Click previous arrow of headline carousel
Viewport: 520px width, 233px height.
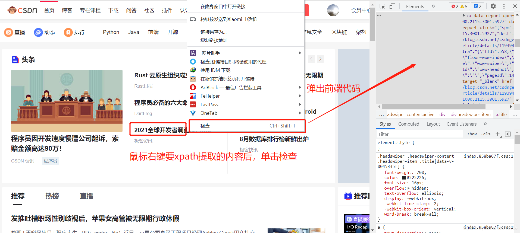click(x=311, y=59)
